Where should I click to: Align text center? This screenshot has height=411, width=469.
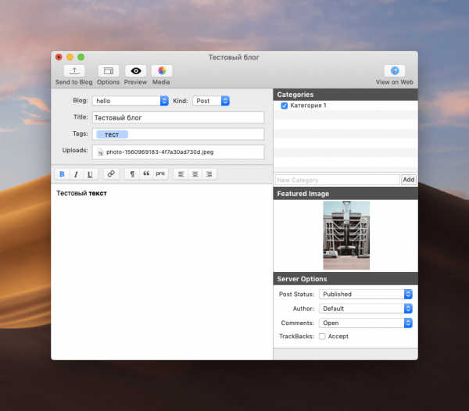195,174
